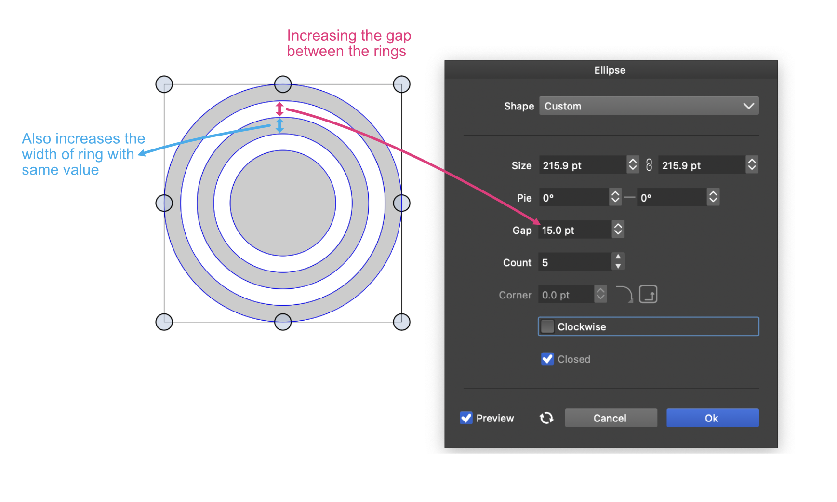Viewport: 837px width, 502px height.
Task: Click the first Pie angle field
Action: [x=573, y=198]
